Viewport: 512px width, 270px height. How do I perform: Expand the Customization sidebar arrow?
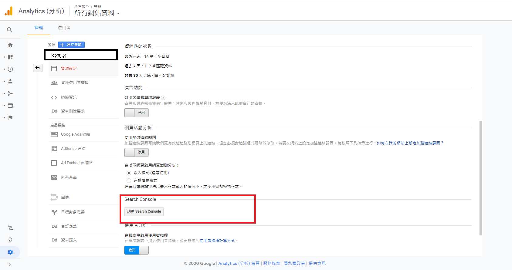[4, 57]
